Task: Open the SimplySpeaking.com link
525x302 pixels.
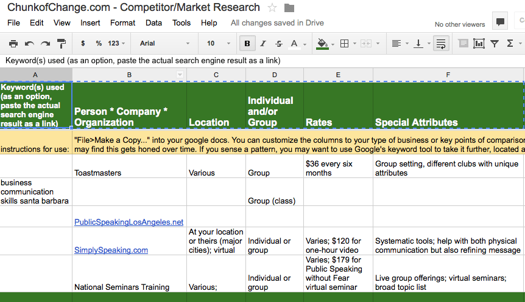Action: 111,250
